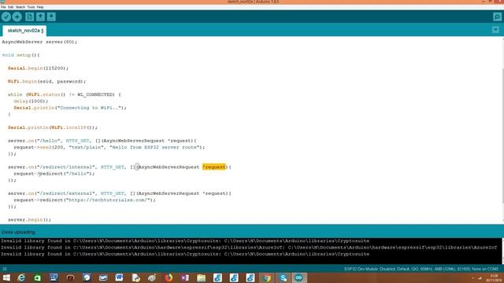Click the while WiFi.status() line

point(65,94)
